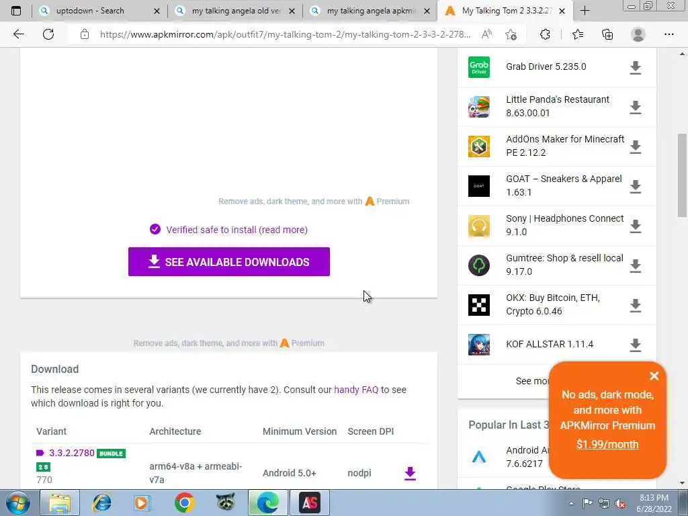Click the page vertical scrollbar thumb
688x516 pixels.
pyautogui.click(x=682, y=175)
